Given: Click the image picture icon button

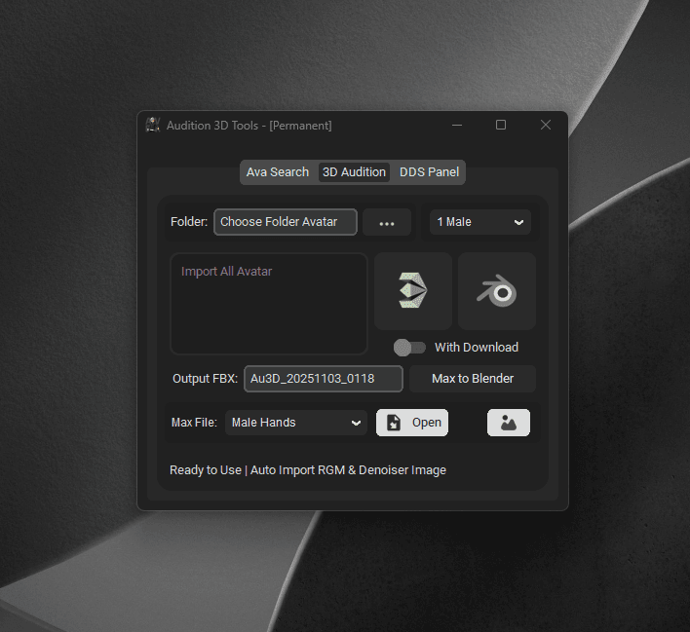Looking at the screenshot, I should tap(509, 423).
